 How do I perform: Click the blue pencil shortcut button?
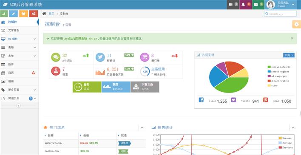pyautogui.click(x=14, y=14)
